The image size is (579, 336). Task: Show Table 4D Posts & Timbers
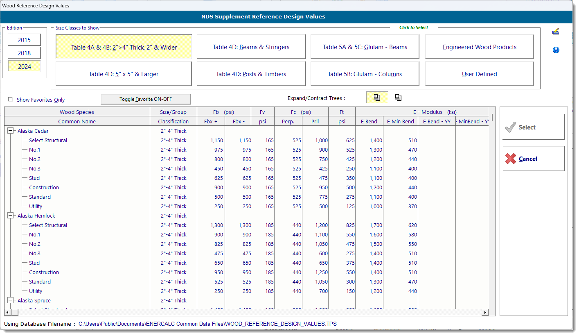point(251,74)
